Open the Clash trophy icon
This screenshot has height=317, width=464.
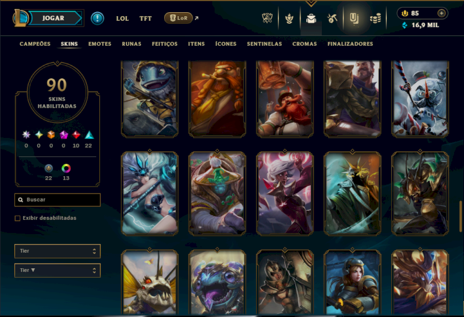(267, 19)
